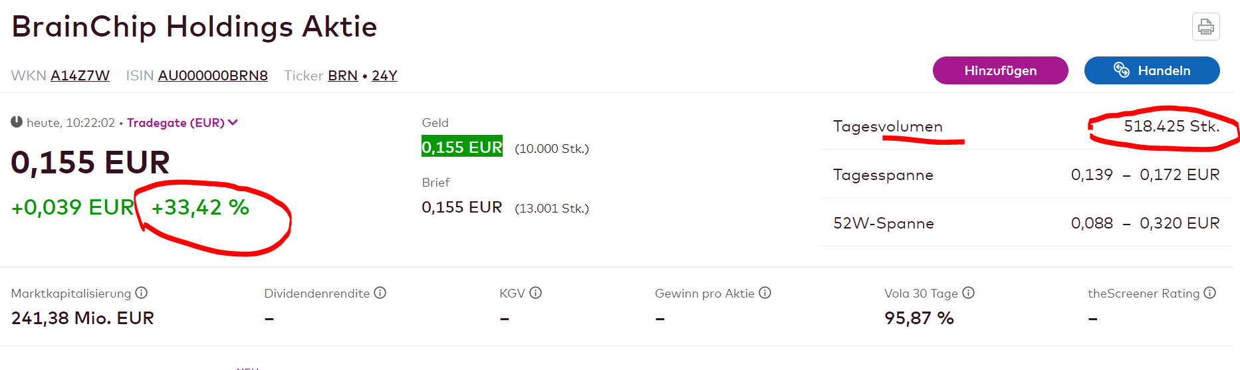This screenshot has width=1240, height=370.
Task: Click the 24Y ticker link
Action: pyautogui.click(x=384, y=76)
